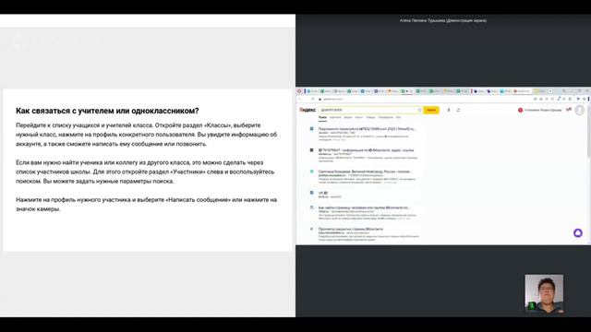Select the Поиск search tab
This screenshot has height=332, width=591.
coord(322,117)
